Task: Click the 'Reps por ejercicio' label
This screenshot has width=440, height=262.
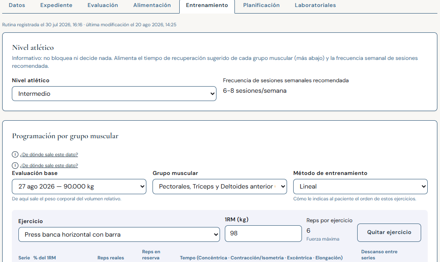Action: [329, 220]
